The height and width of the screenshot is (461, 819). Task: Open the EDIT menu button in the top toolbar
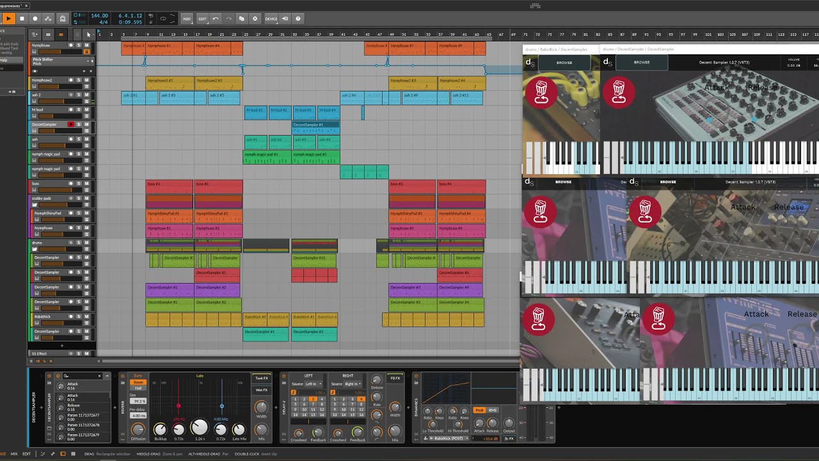point(202,19)
